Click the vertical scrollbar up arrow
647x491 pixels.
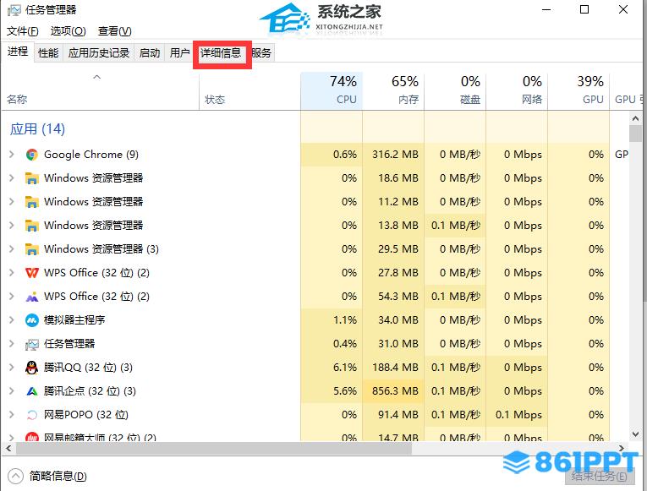(635, 118)
